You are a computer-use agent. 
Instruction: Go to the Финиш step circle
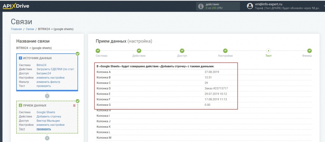309,51
